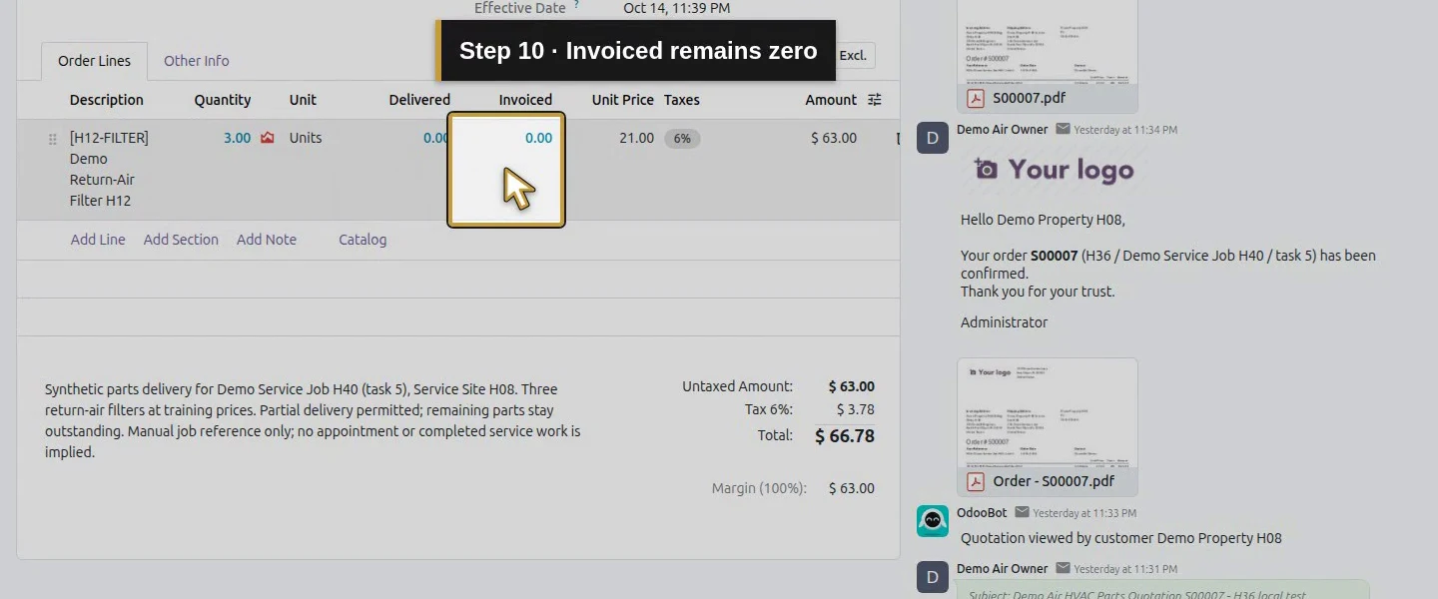Click the Yesterday at 11:31 PM timestamp

pos(1125,569)
